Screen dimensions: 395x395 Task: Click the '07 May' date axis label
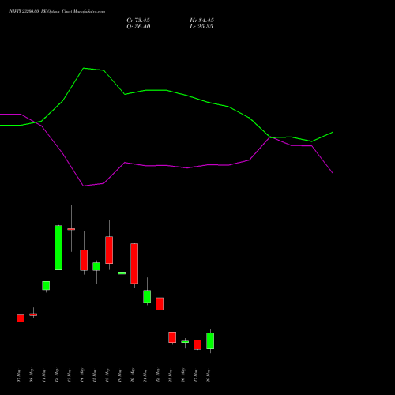[19, 376]
